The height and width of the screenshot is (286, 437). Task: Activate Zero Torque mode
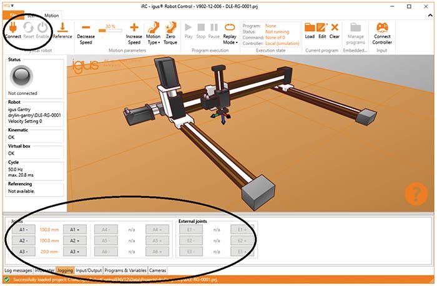[x=170, y=34]
